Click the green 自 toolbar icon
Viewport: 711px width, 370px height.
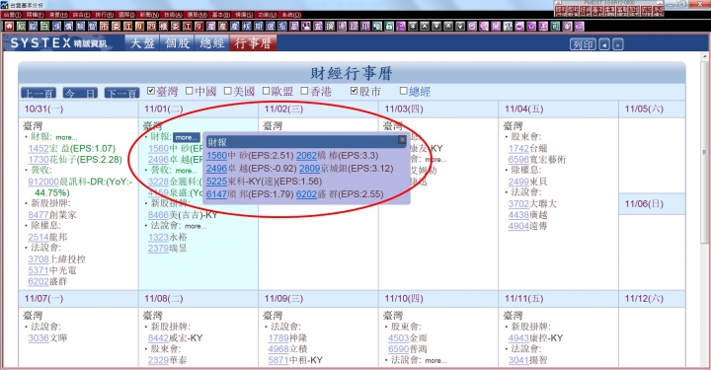pyautogui.click(x=44, y=27)
